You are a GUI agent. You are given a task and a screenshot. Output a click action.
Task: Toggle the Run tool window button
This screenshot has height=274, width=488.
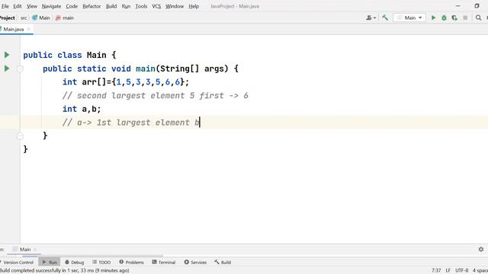50,262
